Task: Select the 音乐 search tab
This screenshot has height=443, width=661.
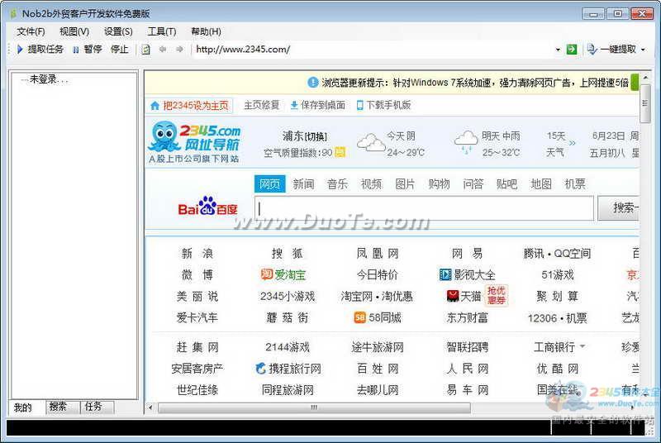Action: point(337,183)
